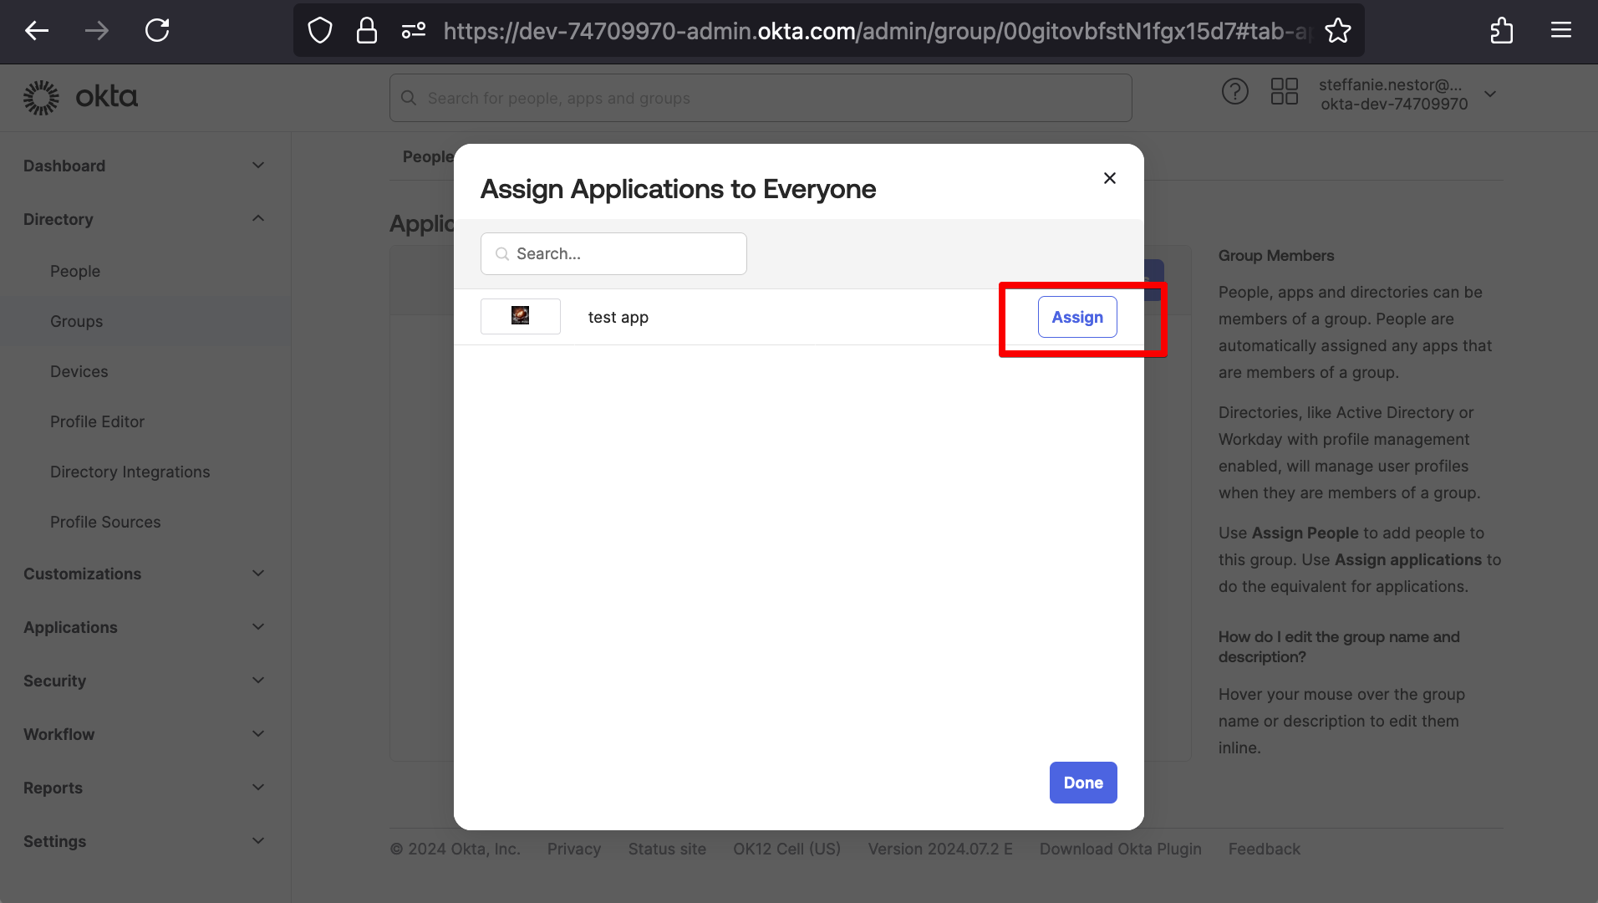Screen dimensions: 1598x903
Task: Open site permissions icon in address bar
Action: [x=414, y=31]
